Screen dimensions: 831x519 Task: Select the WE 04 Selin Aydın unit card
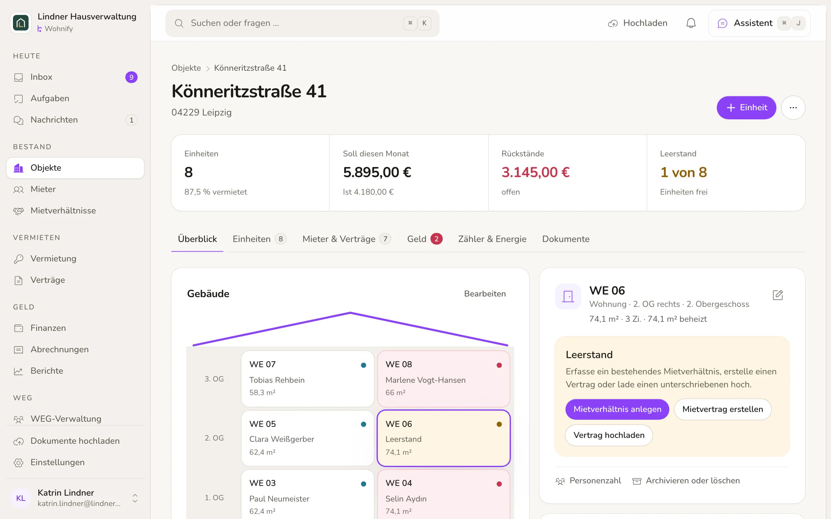click(443, 494)
